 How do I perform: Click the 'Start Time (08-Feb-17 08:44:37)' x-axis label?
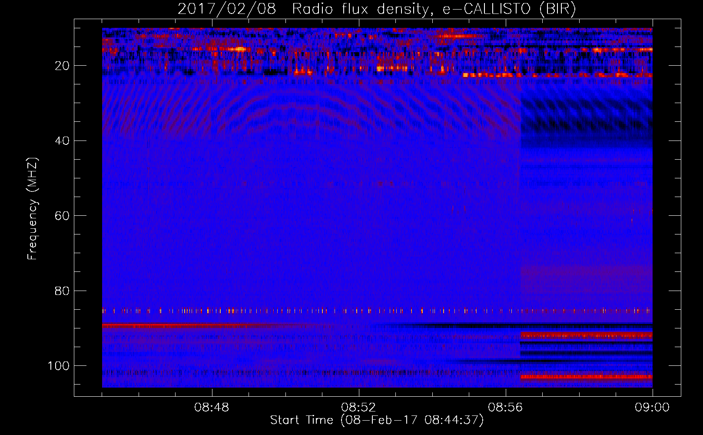[377, 420]
